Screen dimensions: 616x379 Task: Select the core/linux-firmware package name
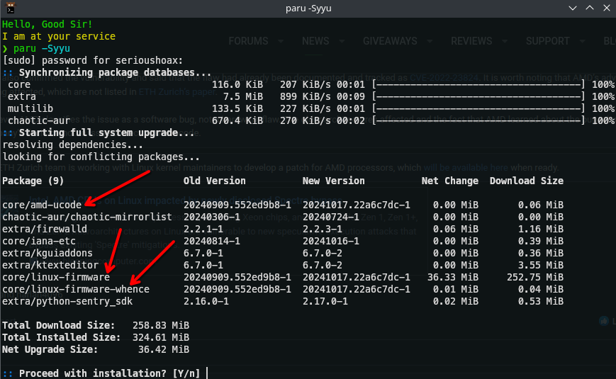coord(56,277)
